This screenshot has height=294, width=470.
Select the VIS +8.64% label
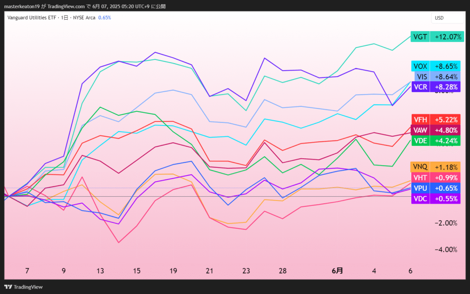click(437, 77)
